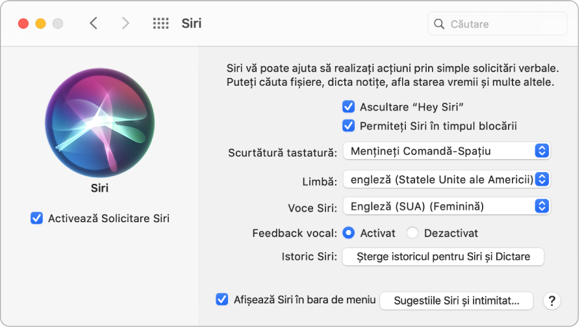582x330 pixels.
Task: Toggle Permiteți Siri în timpul blocării checkbox
Action: (348, 125)
